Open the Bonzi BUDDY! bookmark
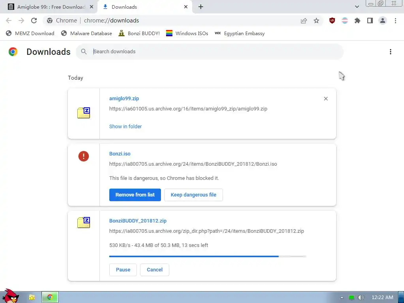Screen dimensions: 404x303 pyautogui.click(x=139, y=33)
